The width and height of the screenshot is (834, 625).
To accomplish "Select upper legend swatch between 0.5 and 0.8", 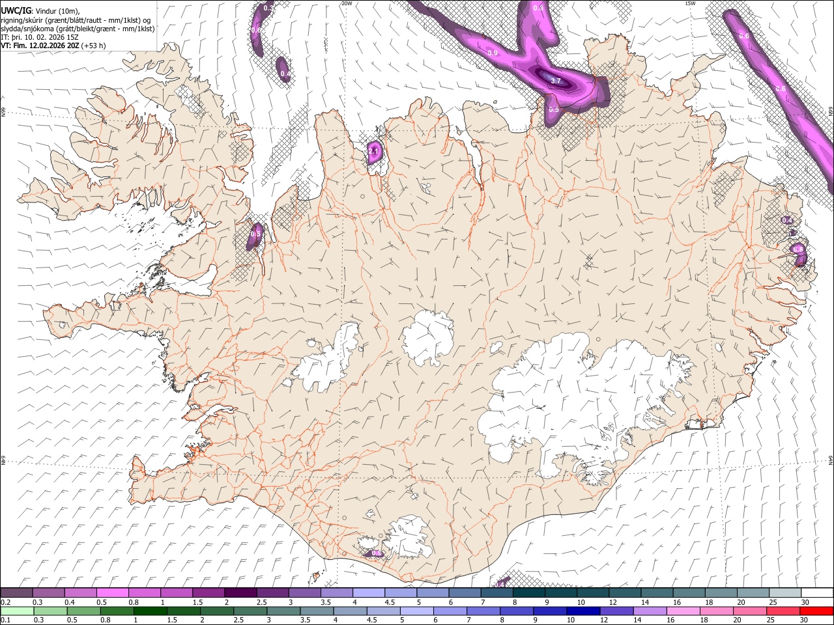I will [x=112, y=592].
